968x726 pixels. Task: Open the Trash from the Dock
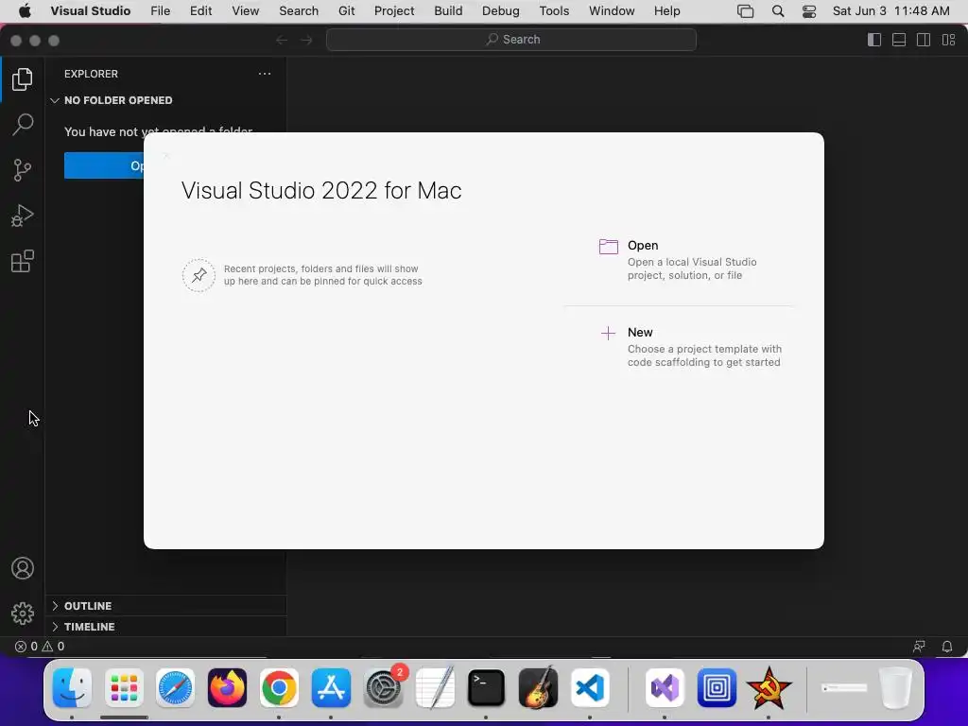click(x=895, y=688)
